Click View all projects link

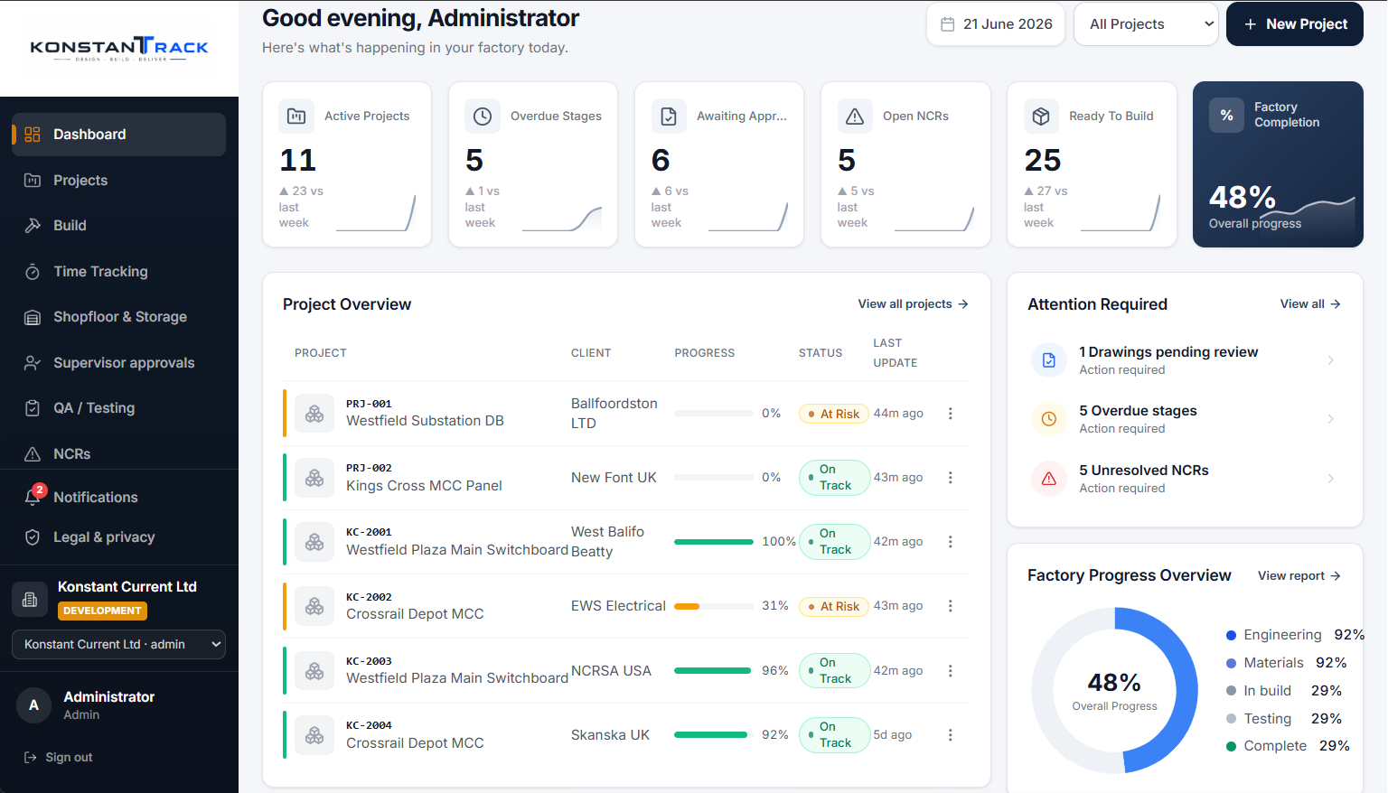[x=913, y=304]
